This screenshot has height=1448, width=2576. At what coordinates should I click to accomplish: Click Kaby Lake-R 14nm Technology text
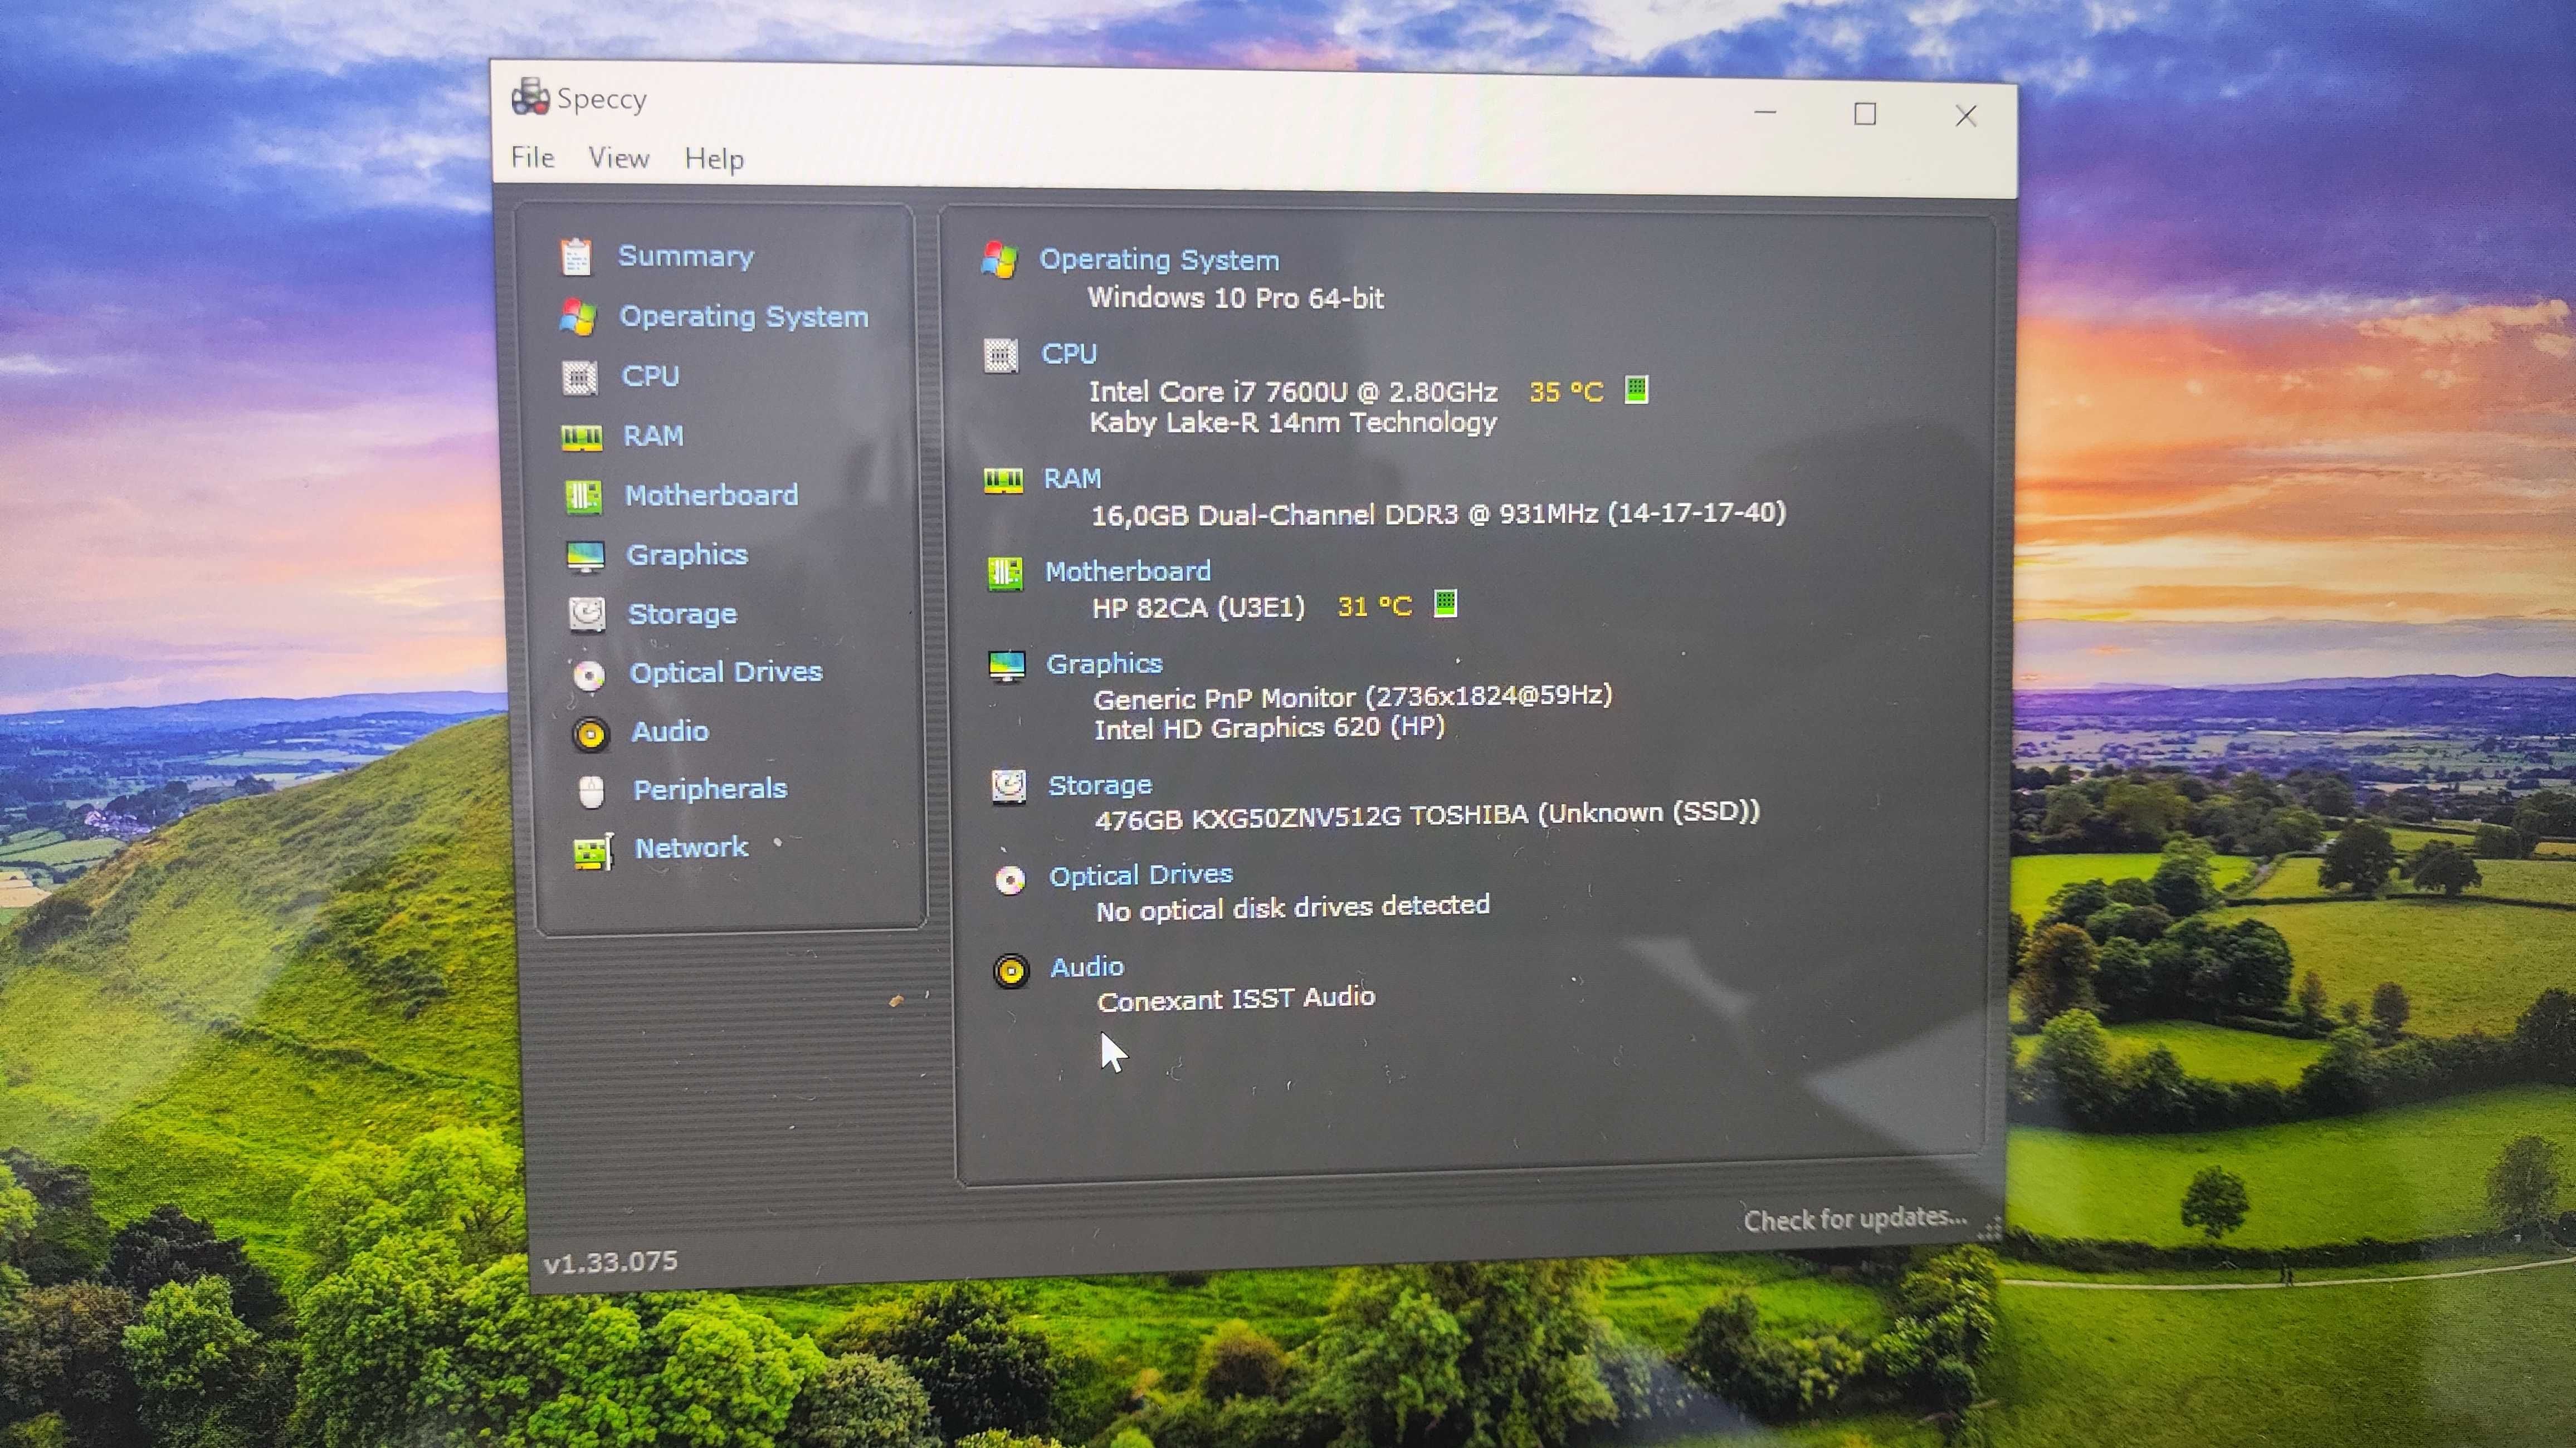(x=1293, y=423)
